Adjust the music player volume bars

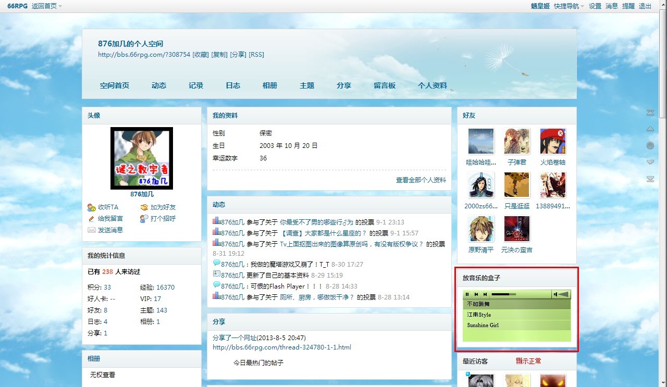563,294
